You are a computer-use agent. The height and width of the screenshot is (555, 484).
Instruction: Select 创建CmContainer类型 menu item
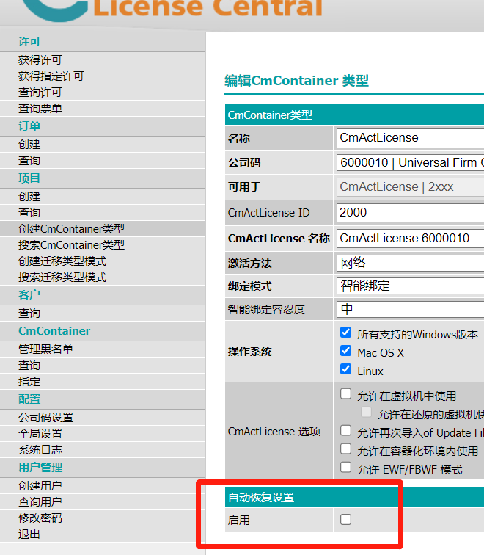[71, 228]
